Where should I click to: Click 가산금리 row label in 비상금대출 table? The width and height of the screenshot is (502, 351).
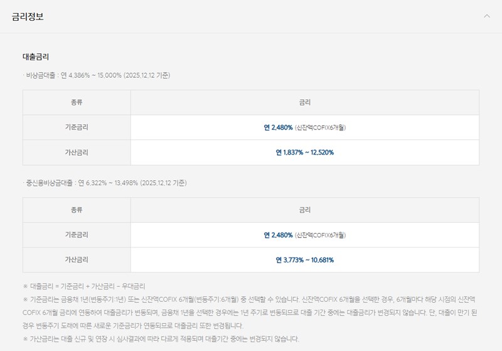click(77, 153)
